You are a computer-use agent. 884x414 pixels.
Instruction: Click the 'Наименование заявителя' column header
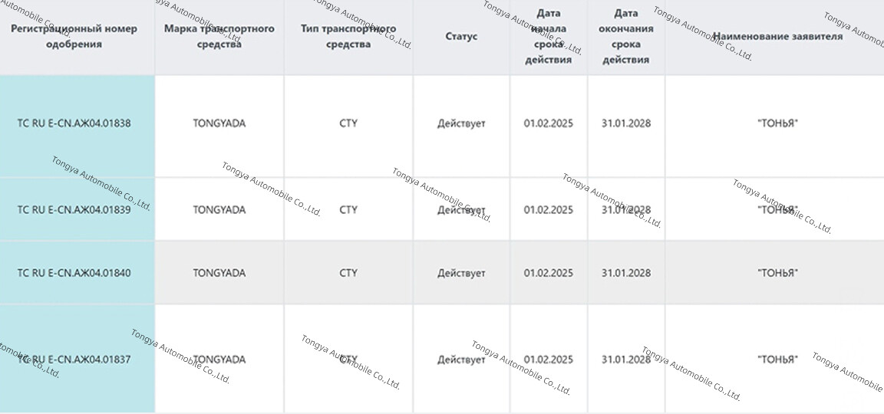tap(777, 36)
